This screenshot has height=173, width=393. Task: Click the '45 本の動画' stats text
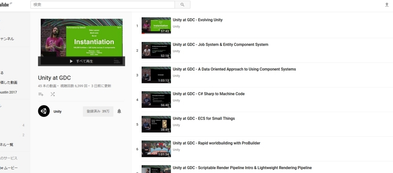click(47, 86)
